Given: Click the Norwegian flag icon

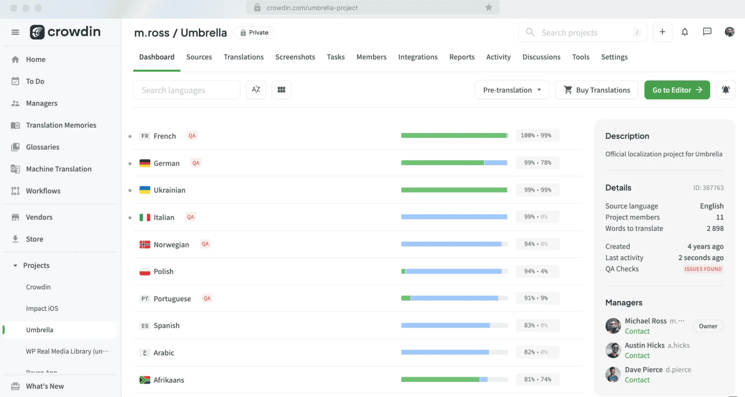Looking at the screenshot, I should click(145, 244).
